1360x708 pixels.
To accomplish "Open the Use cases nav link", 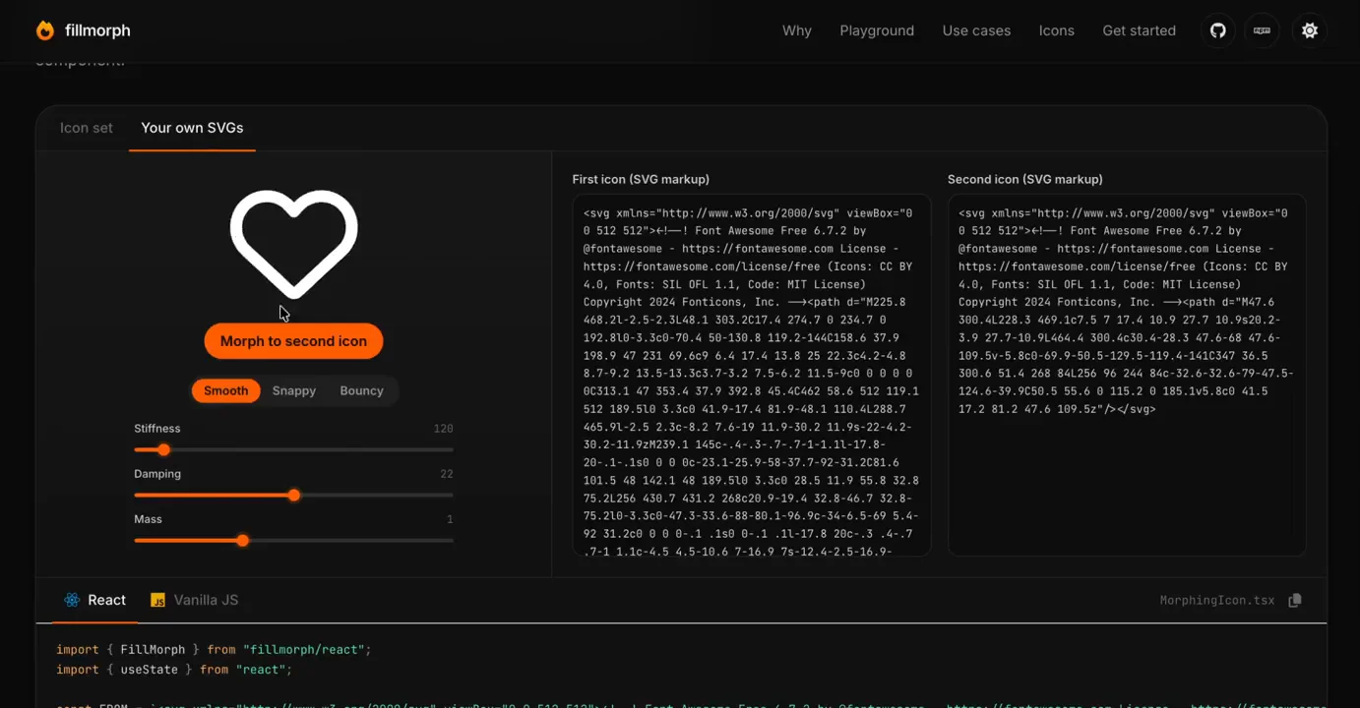I will point(976,30).
